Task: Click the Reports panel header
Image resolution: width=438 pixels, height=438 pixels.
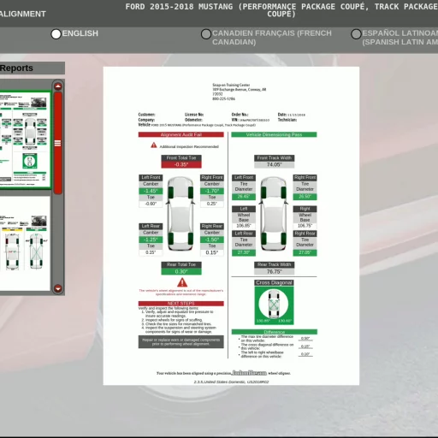Action: click(x=33, y=68)
